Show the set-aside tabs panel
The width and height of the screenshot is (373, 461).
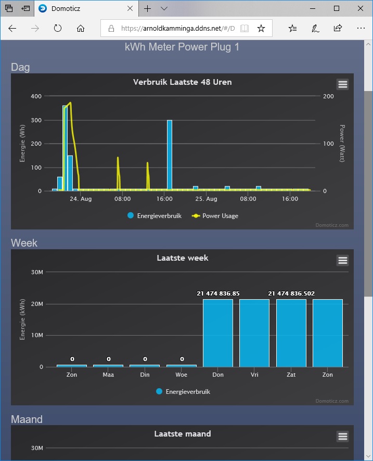(x=9, y=8)
